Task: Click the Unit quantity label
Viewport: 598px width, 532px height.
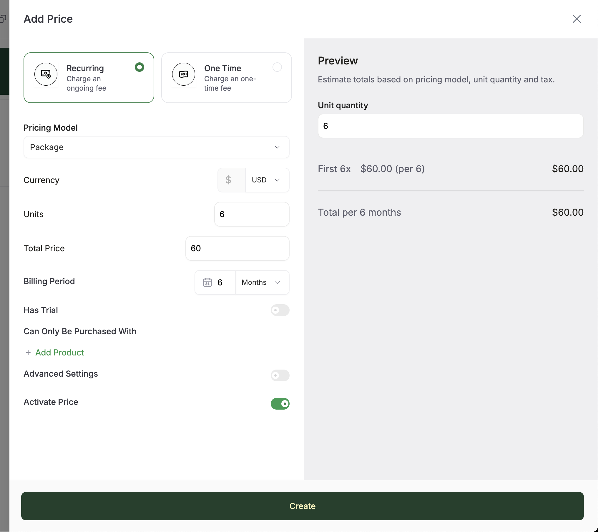Action: 343,105
